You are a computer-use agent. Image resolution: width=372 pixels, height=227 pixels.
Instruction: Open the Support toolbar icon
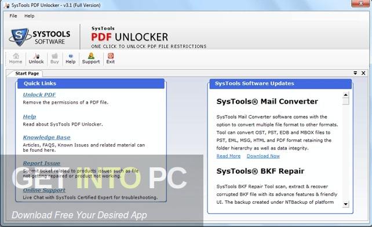pyautogui.click(x=91, y=58)
